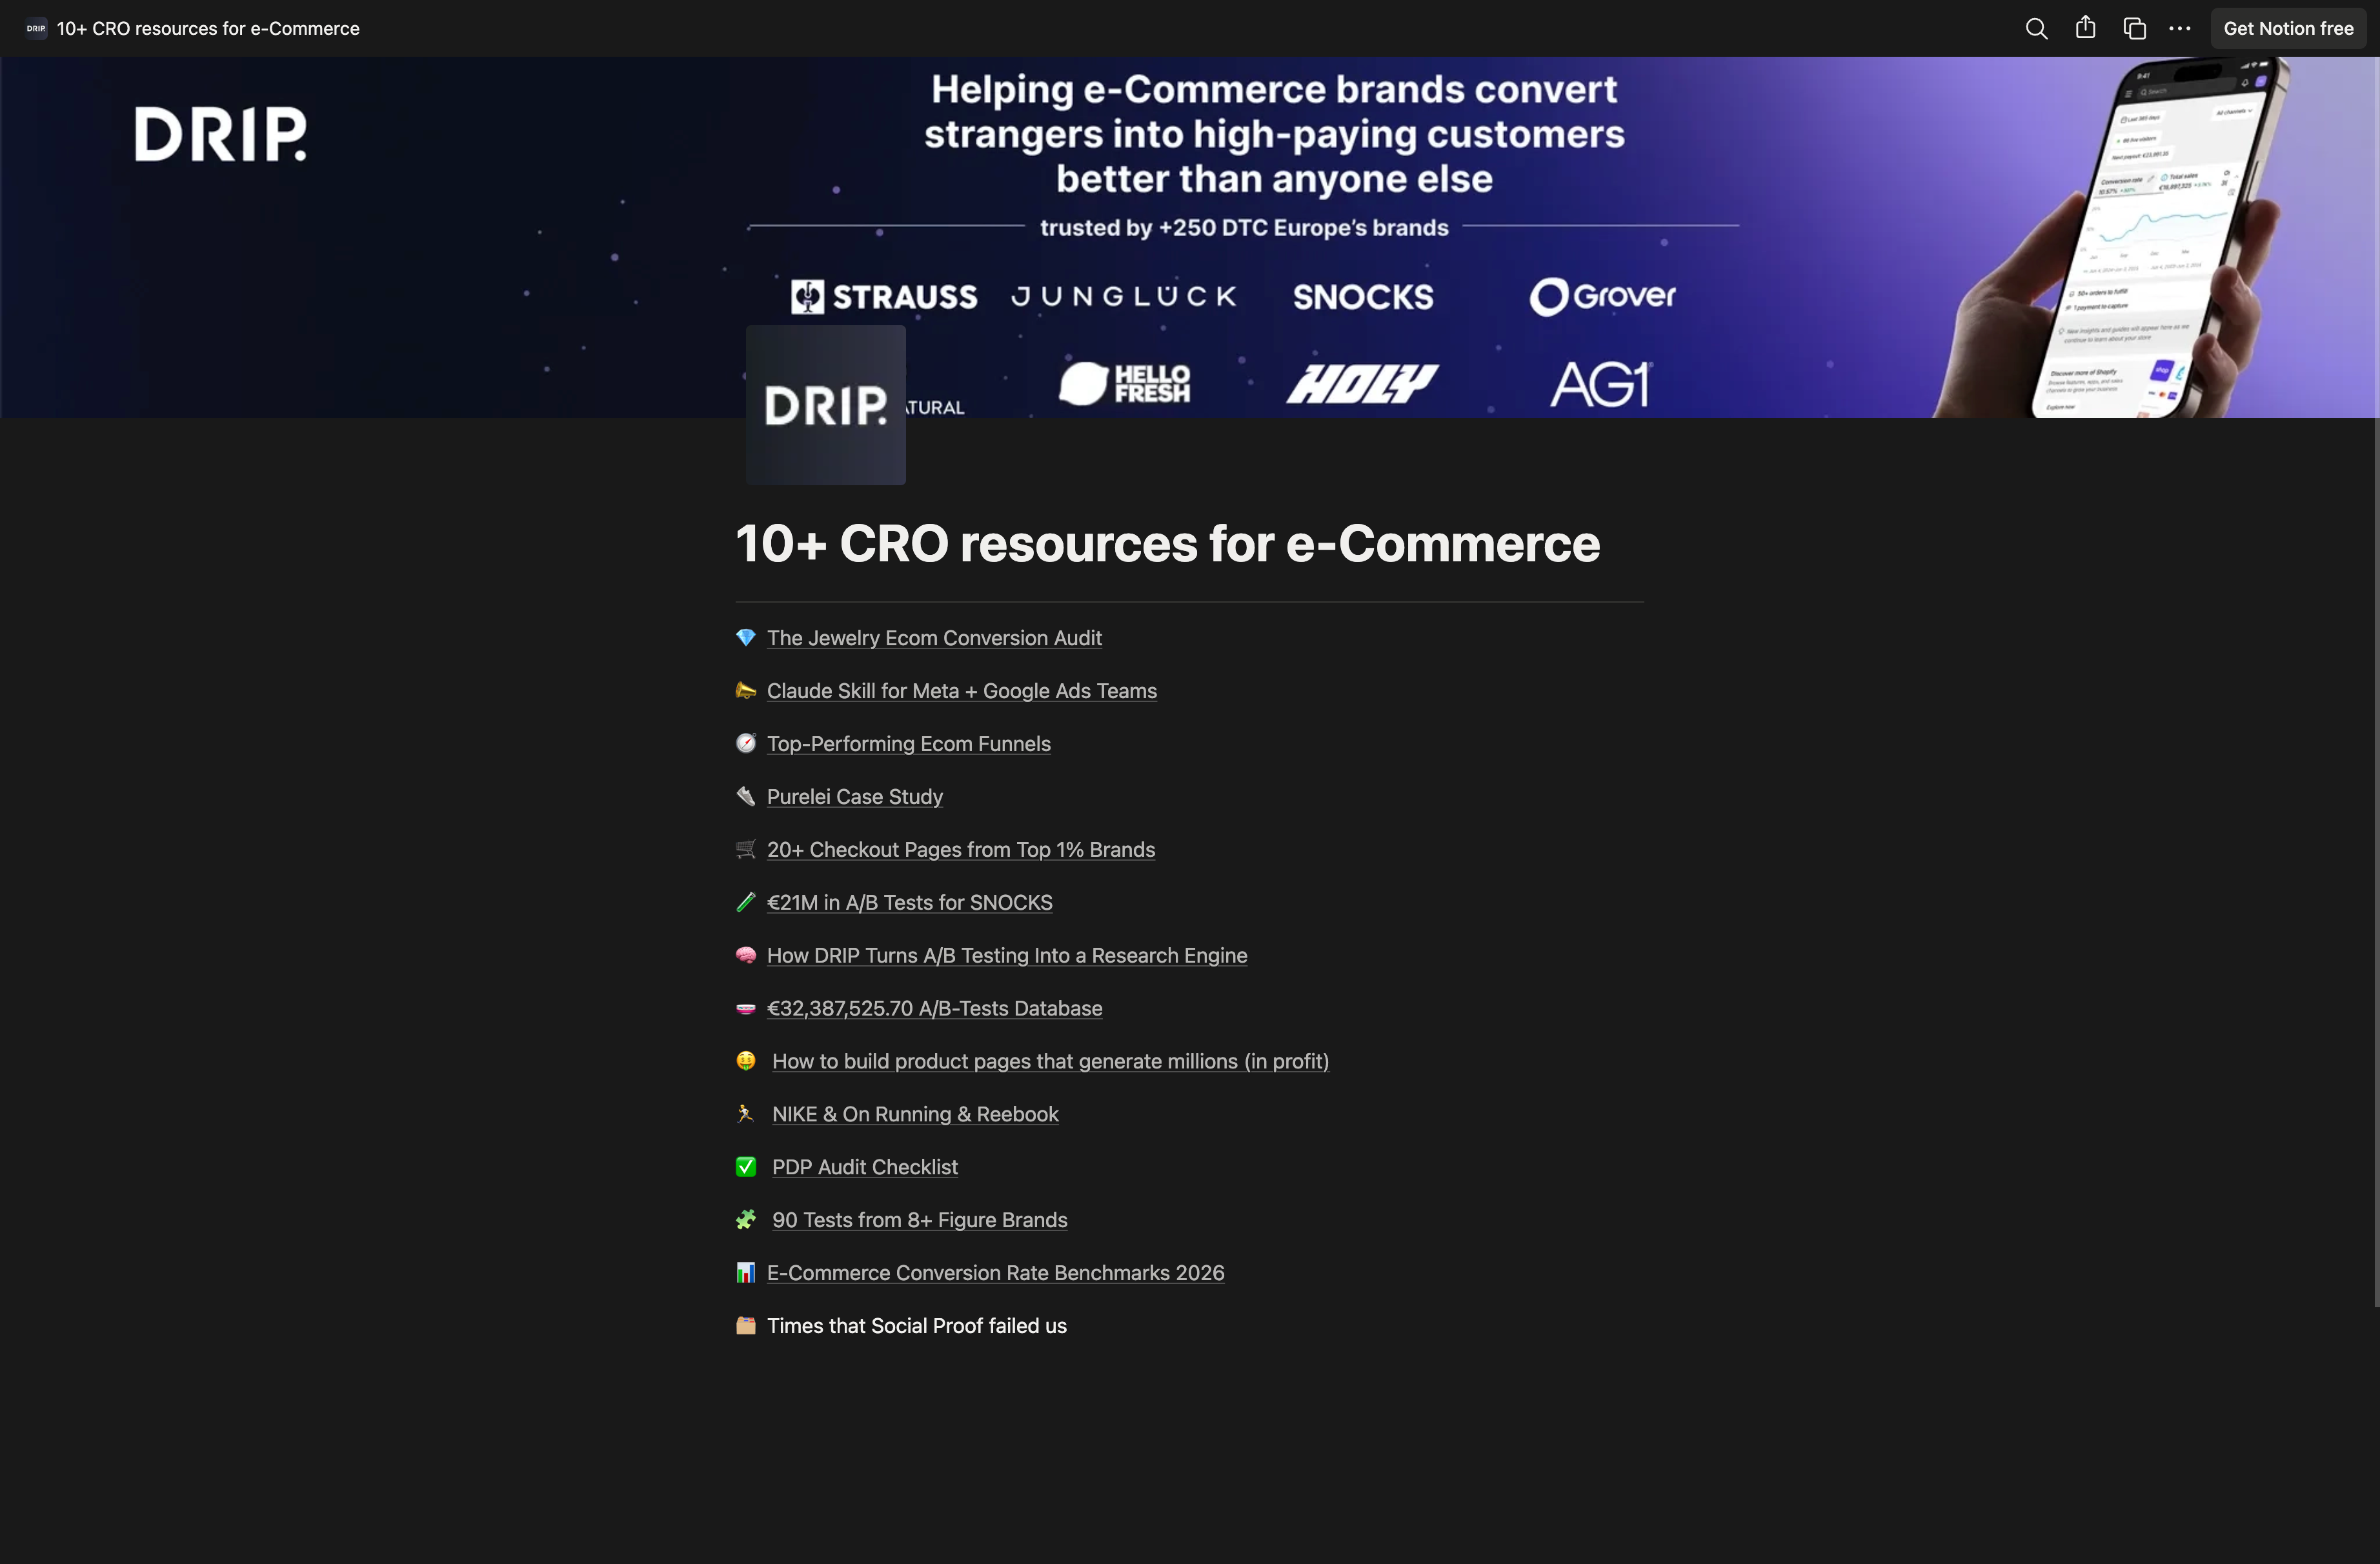Click the emoji icon beside Purelei Case Study

pyautogui.click(x=746, y=797)
